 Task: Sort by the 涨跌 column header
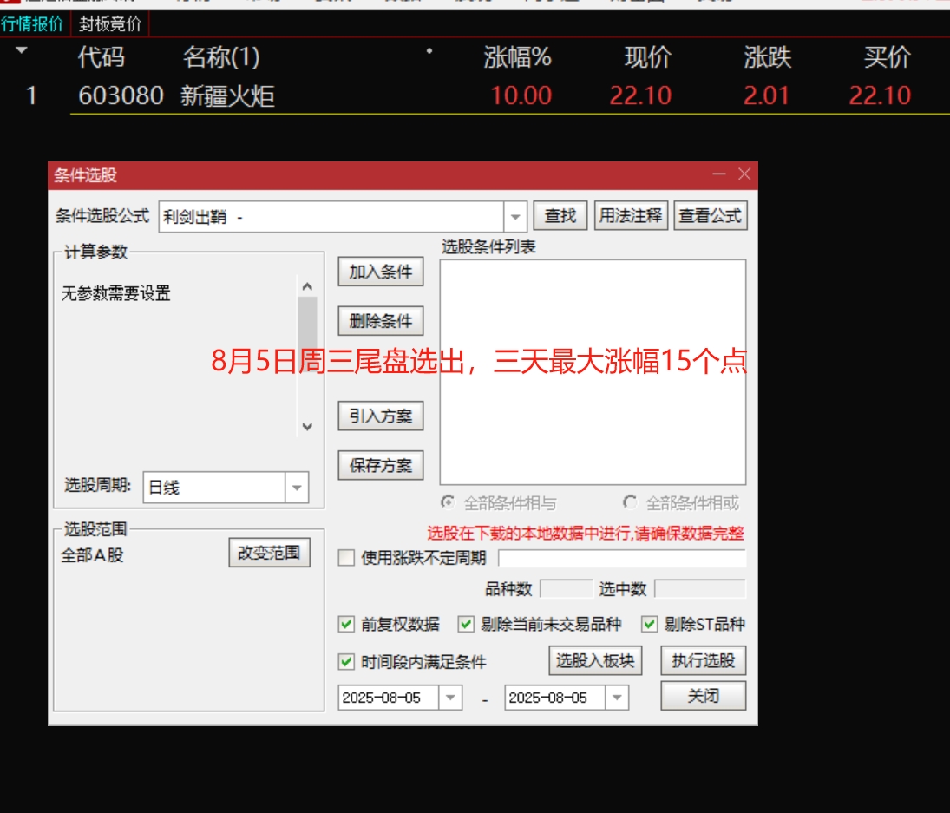(767, 57)
